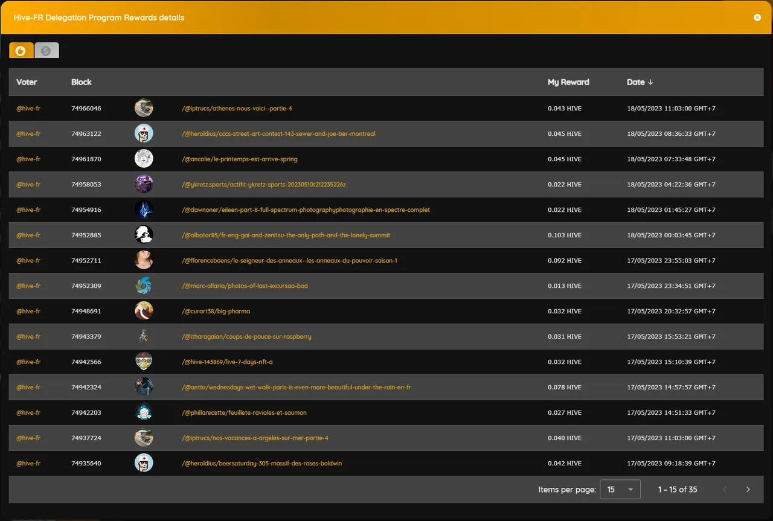Open albator85 avatar icon
The height and width of the screenshot is (521, 773).
[x=144, y=235]
